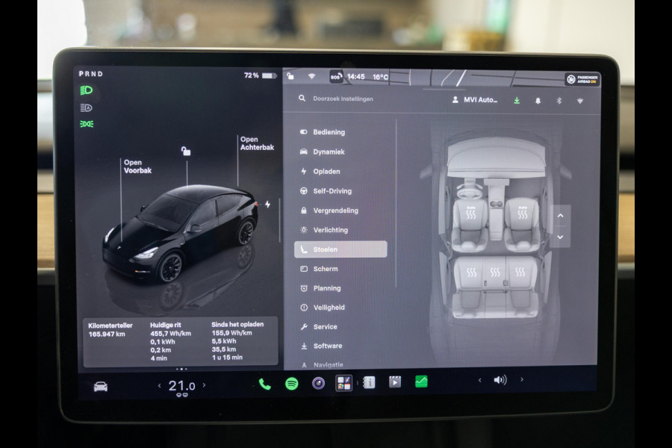Tap the 14:45 clock in top bar

pyautogui.click(x=355, y=77)
